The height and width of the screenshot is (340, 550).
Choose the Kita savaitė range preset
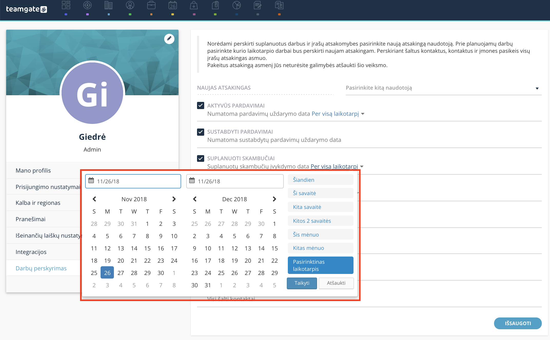(321, 207)
